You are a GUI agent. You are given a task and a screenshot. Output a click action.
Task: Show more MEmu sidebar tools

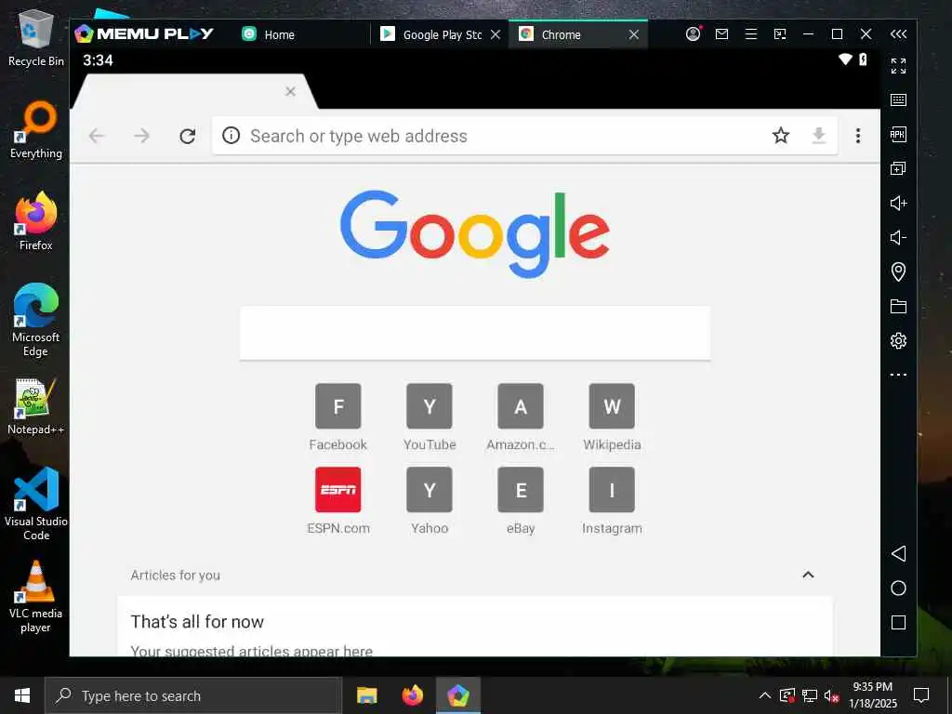tap(899, 375)
